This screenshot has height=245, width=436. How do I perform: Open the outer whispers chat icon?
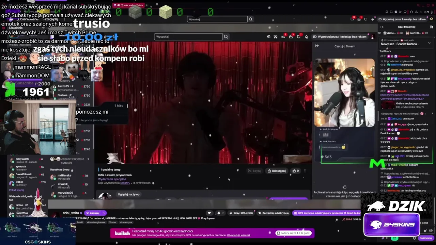point(366,19)
